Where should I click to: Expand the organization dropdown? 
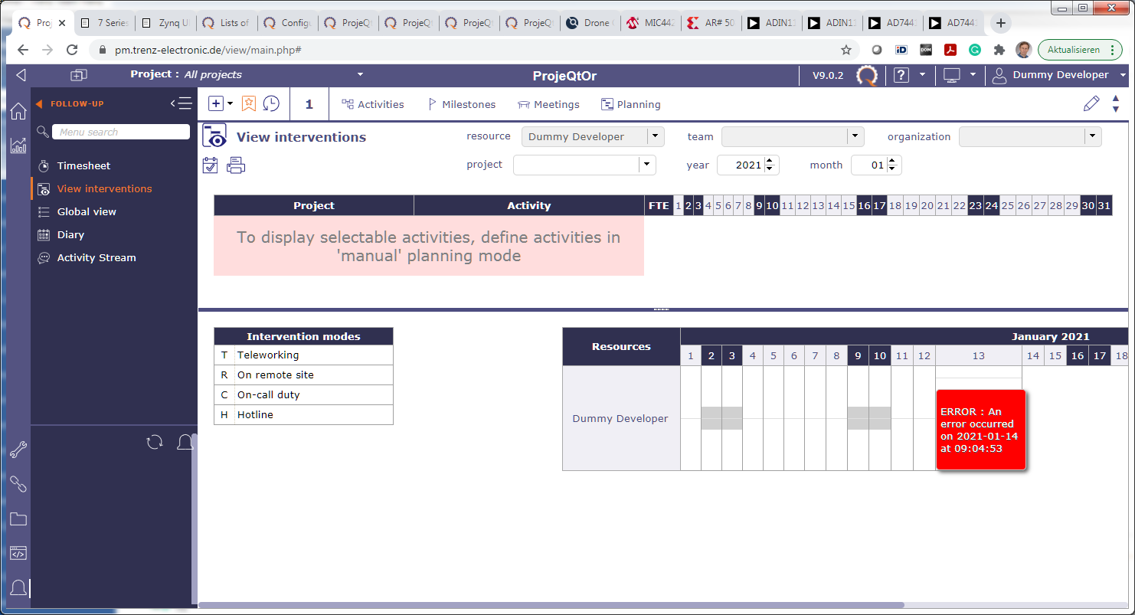click(1092, 137)
